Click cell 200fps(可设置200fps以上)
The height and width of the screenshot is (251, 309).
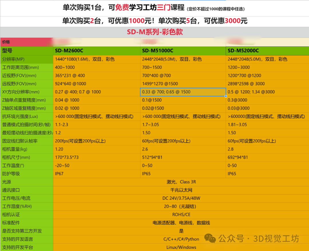tap(97, 141)
